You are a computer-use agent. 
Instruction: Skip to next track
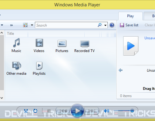tap(91, 111)
